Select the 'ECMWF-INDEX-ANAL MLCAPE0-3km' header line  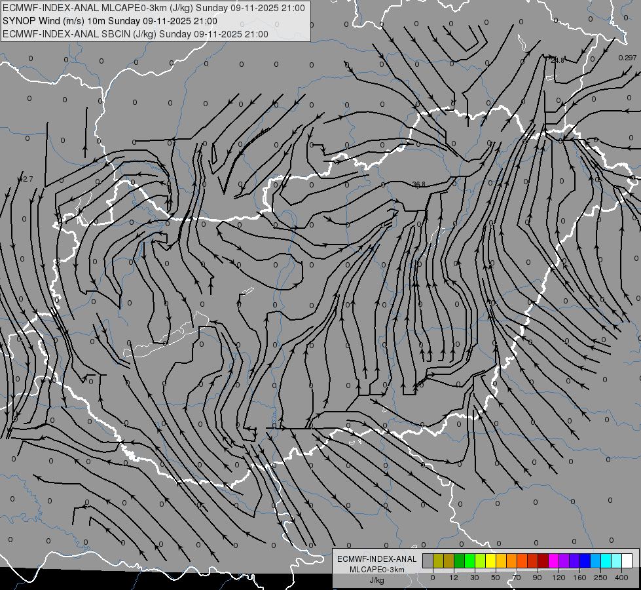pos(154,8)
